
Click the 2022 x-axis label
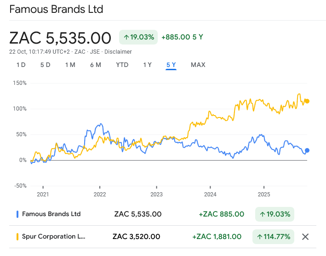pos(100,195)
